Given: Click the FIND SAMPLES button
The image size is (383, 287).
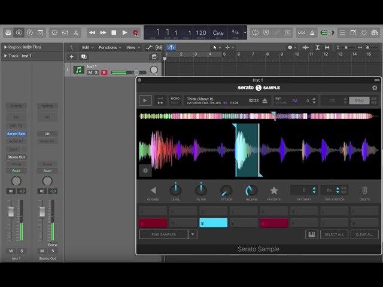Looking at the screenshot, I should (163, 234).
